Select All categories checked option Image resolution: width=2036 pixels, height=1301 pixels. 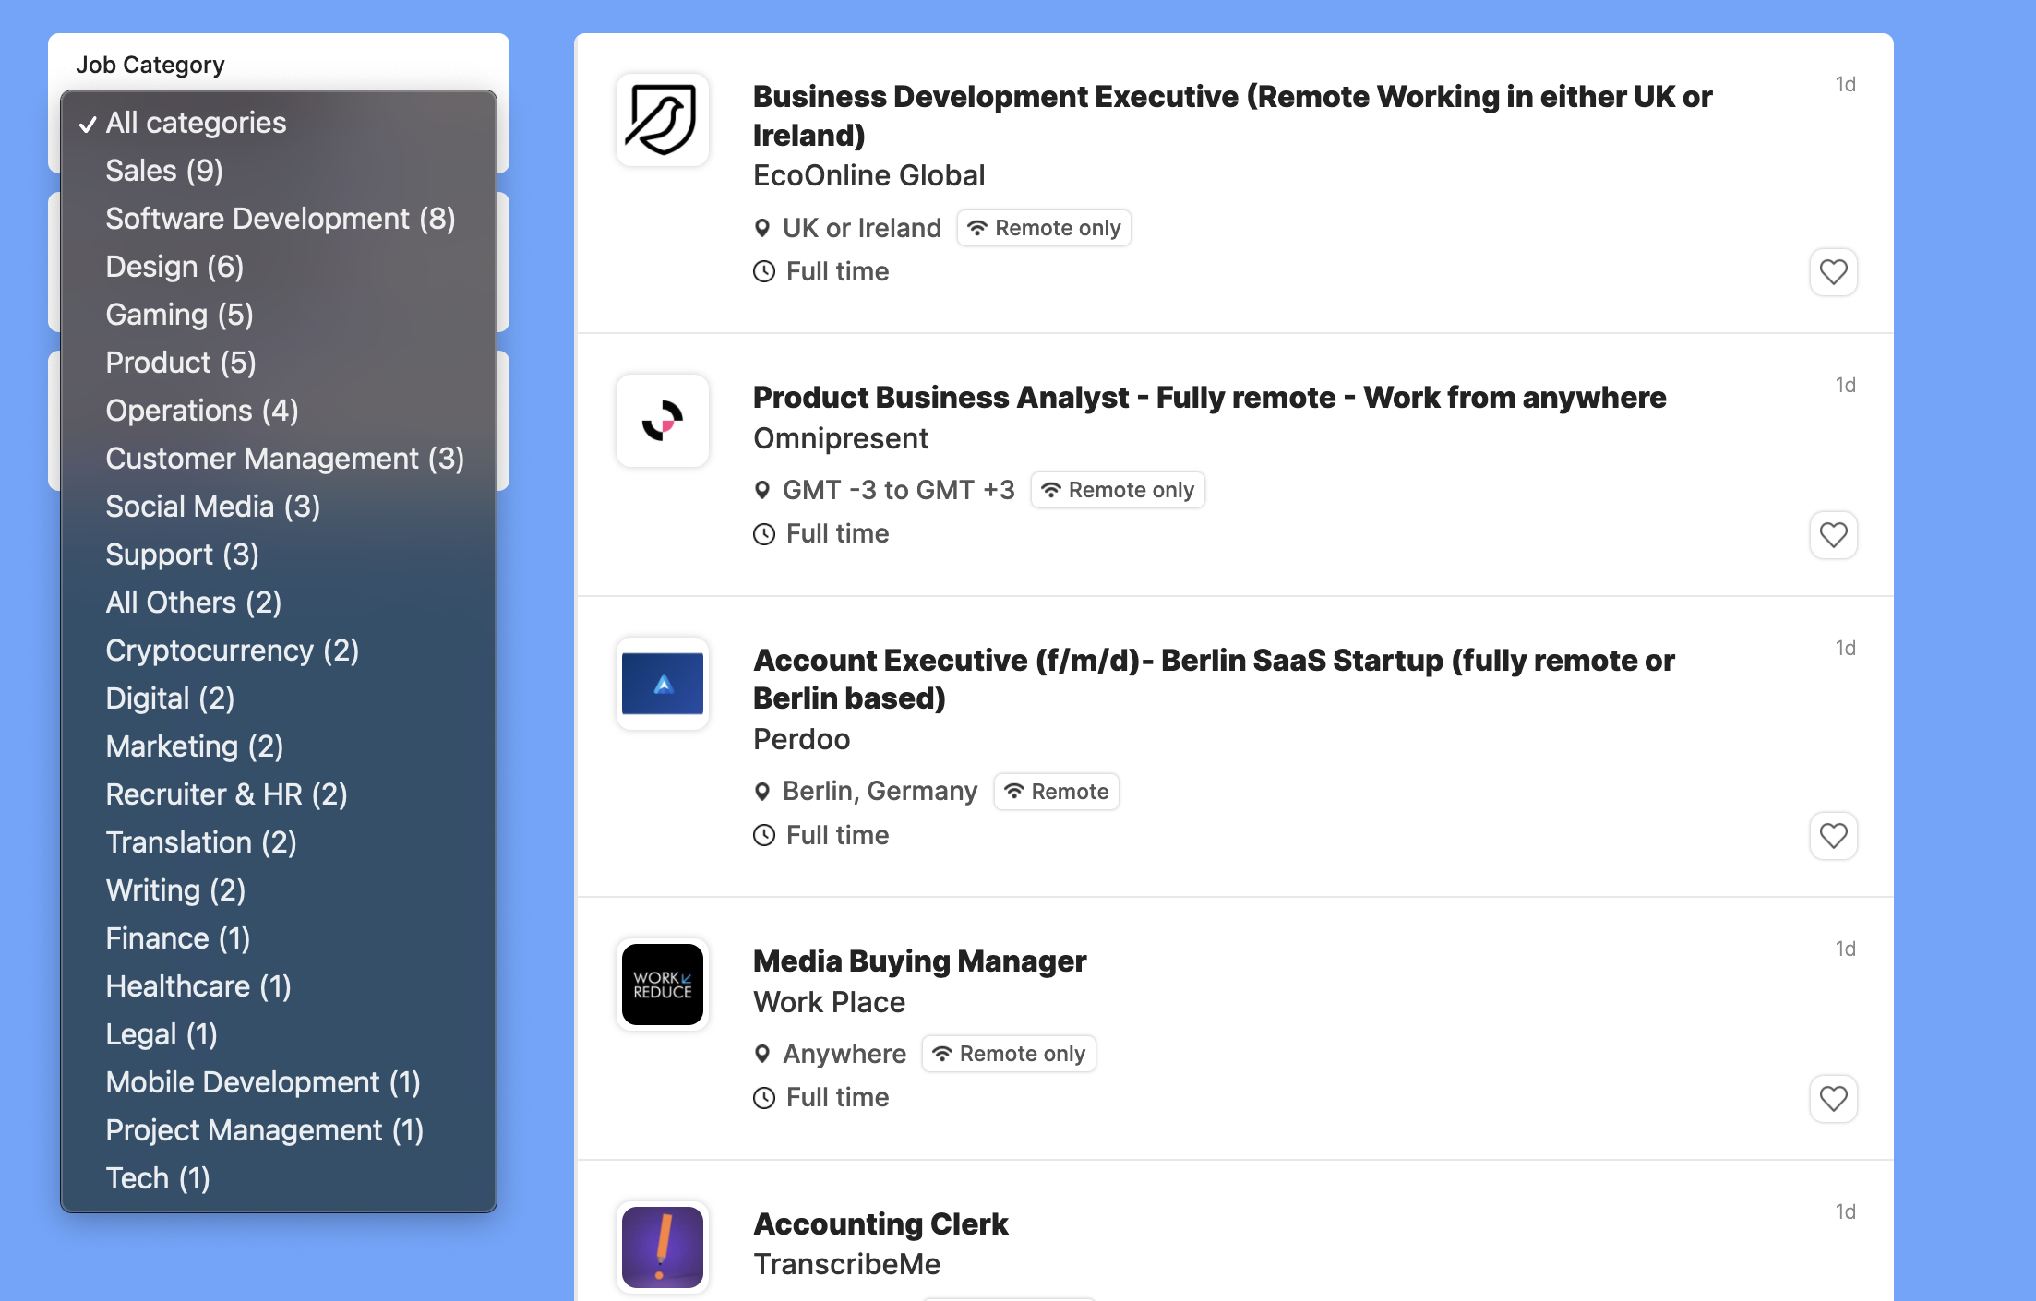(196, 123)
